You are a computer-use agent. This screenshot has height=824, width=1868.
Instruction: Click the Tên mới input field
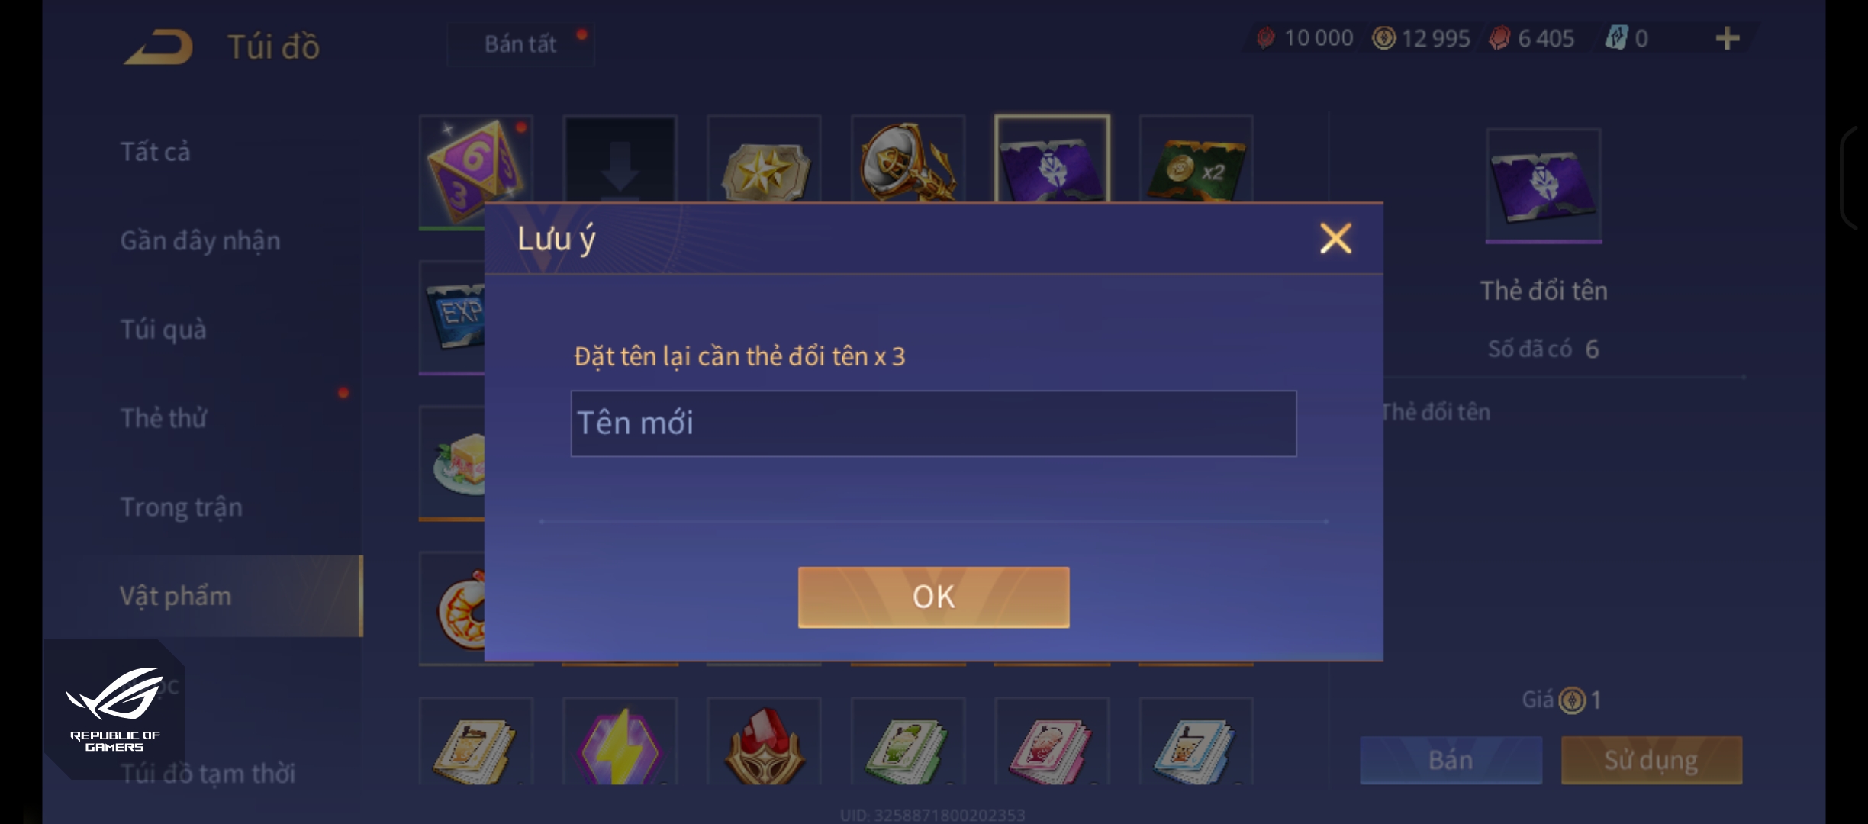(933, 423)
